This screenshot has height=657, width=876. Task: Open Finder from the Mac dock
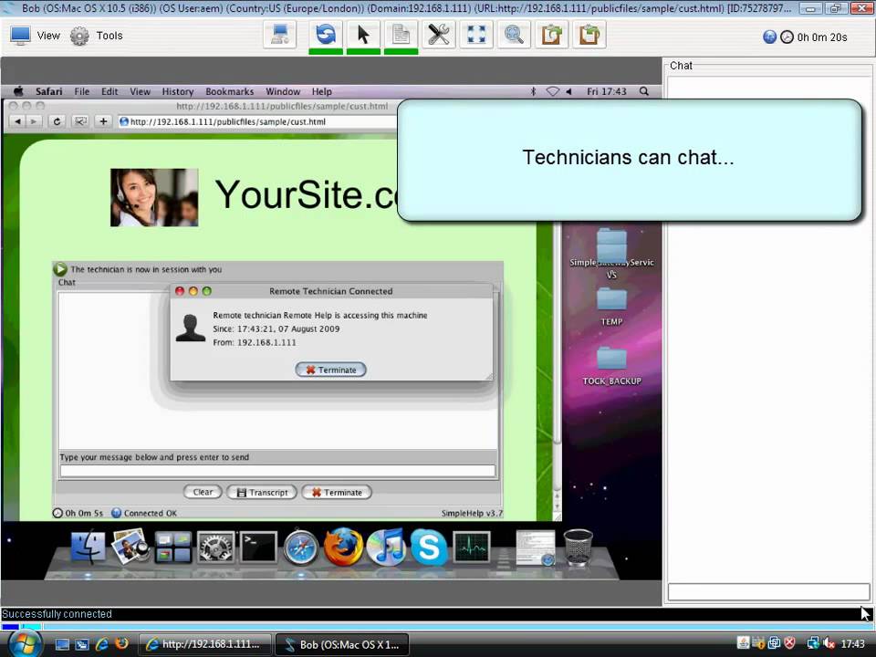[x=88, y=547]
